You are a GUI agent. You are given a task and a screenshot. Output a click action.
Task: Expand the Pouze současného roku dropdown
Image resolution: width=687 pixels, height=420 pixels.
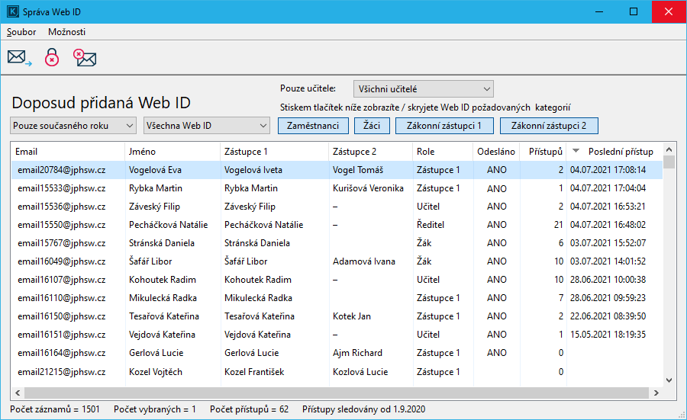pos(74,125)
